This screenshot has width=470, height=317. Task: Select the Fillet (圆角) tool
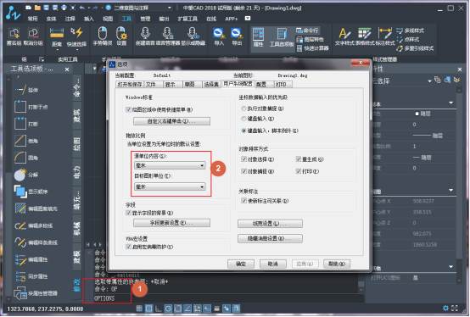[x=26, y=158]
